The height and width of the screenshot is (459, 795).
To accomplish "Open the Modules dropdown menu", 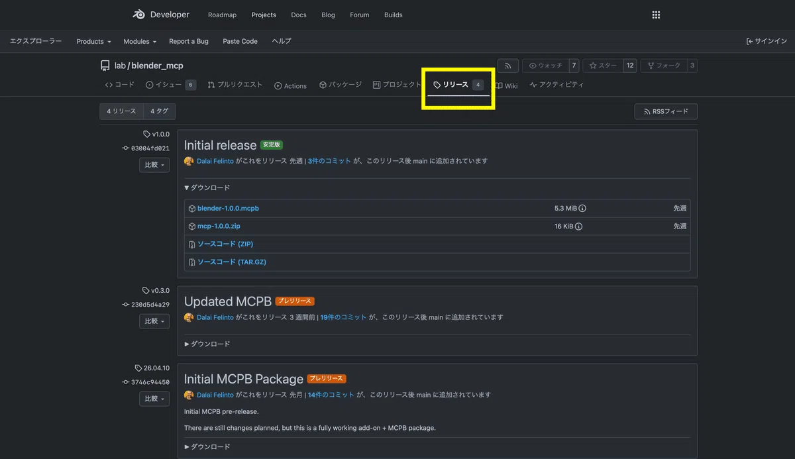I will [140, 41].
